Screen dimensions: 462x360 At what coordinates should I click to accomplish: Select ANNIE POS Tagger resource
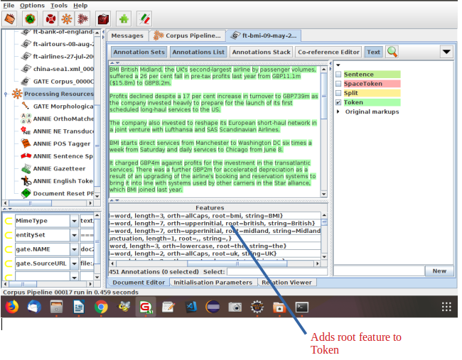56,143
